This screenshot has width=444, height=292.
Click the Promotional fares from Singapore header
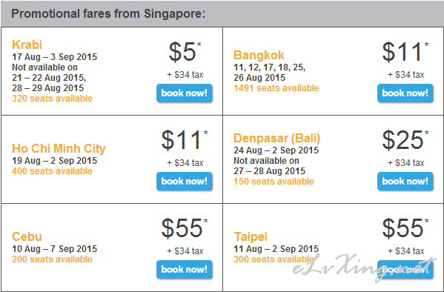[x=108, y=14]
